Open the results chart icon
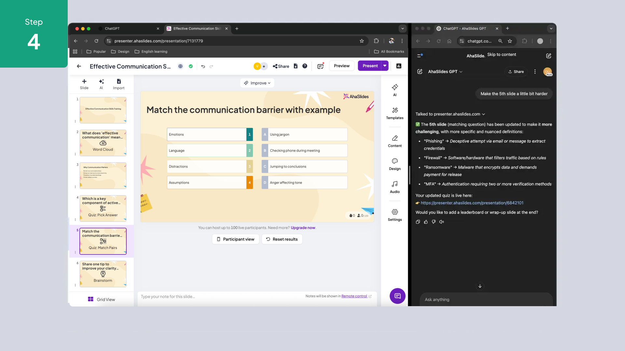Screen dimensions: 625x351 tap(399, 66)
